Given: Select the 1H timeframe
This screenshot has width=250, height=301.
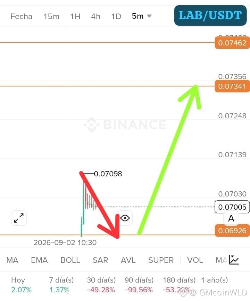Looking at the screenshot, I should 75,16.
